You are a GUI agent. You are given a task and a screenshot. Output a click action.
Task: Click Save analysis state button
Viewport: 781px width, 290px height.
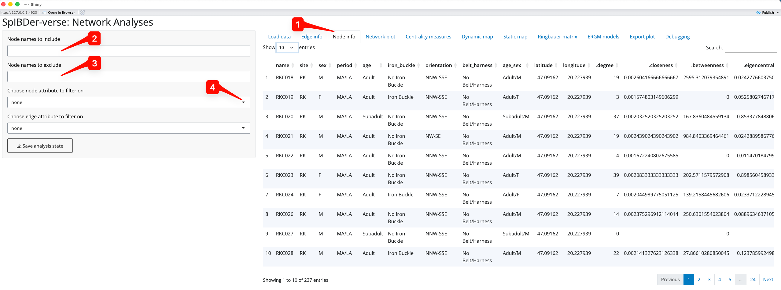40,146
